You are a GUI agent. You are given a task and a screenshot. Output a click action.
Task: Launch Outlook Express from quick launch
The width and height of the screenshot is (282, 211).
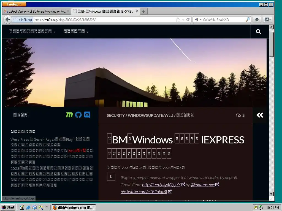[34, 208]
